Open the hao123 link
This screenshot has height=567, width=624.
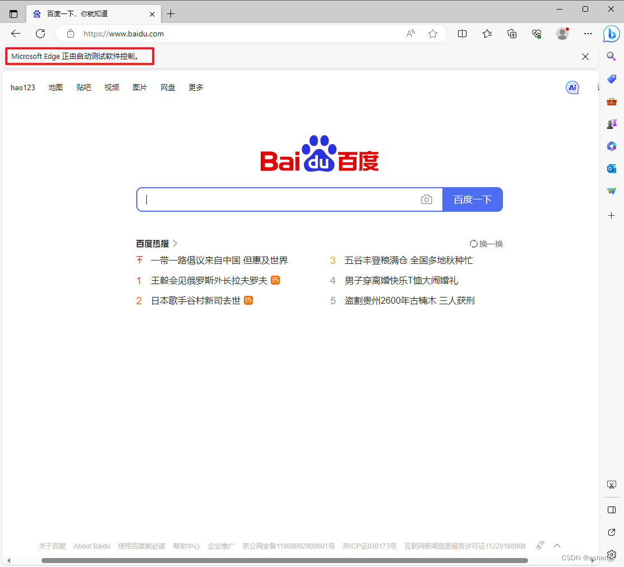pyautogui.click(x=22, y=87)
